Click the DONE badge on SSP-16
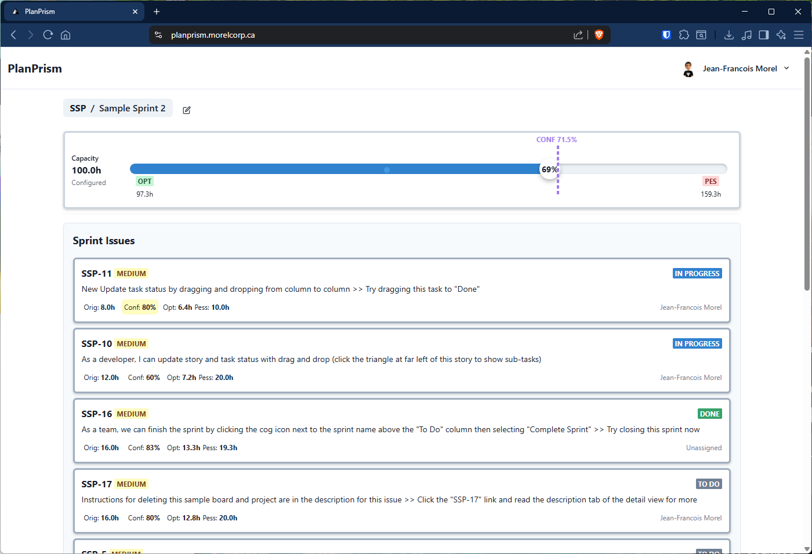Screen dimensions: 812x554 point(710,414)
